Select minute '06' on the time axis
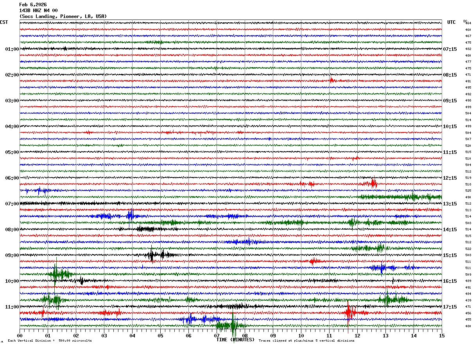This screenshot has height=346, width=473. (x=188, y=336)
